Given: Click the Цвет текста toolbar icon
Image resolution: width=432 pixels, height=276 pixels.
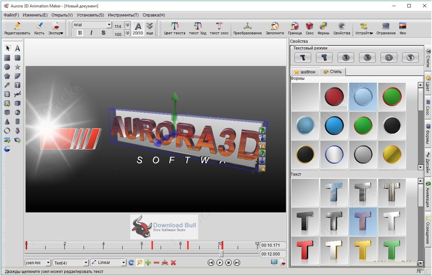Looking at the screenshot, I should [x=174, y=28].
